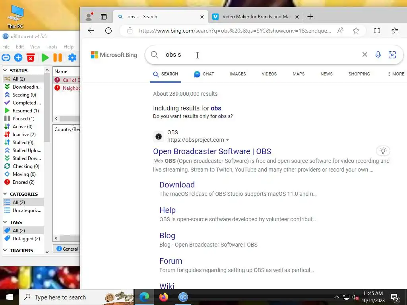The width and height of the screenshot is (407, 305).
Task: Switch to the MAPS search tab
Action: 298,74
